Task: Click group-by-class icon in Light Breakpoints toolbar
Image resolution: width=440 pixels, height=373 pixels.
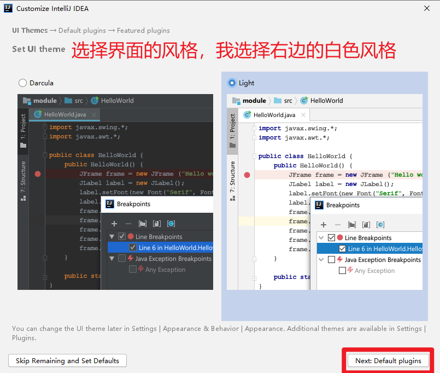Action: click(x=380, y=225)
